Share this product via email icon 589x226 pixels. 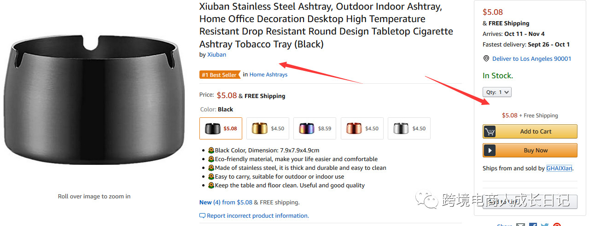click(520, 225)
